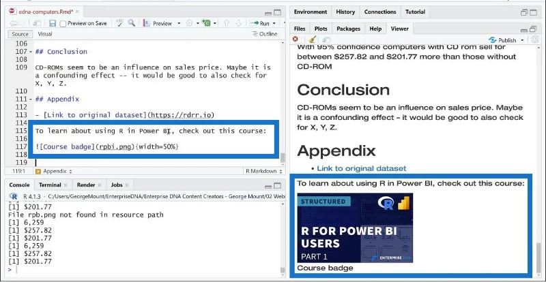Click the R logo icon in Console header

click(x=13, y=196)
